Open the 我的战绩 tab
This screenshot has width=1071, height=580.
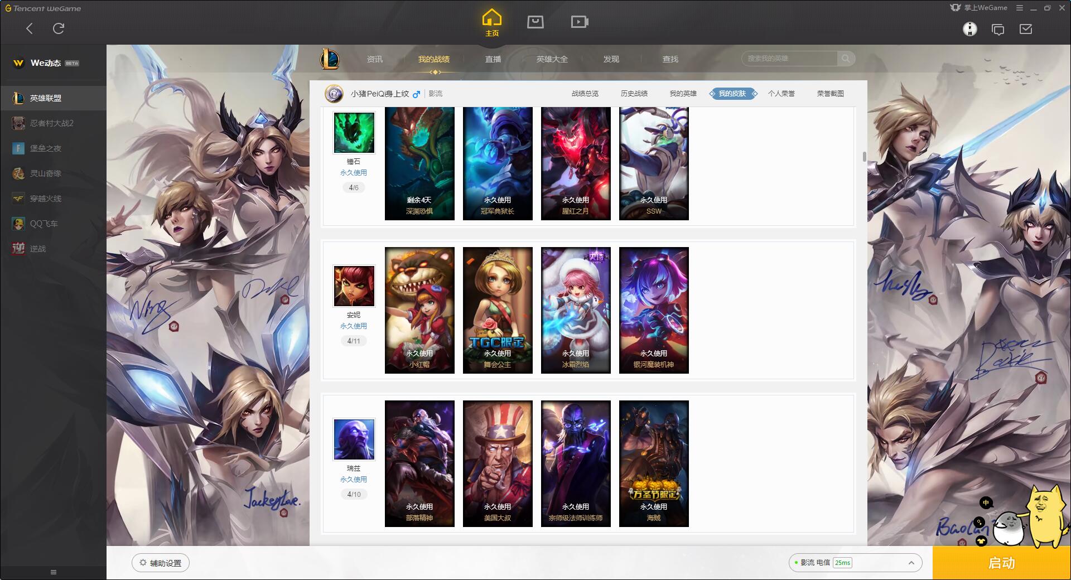tap(434, 59)
